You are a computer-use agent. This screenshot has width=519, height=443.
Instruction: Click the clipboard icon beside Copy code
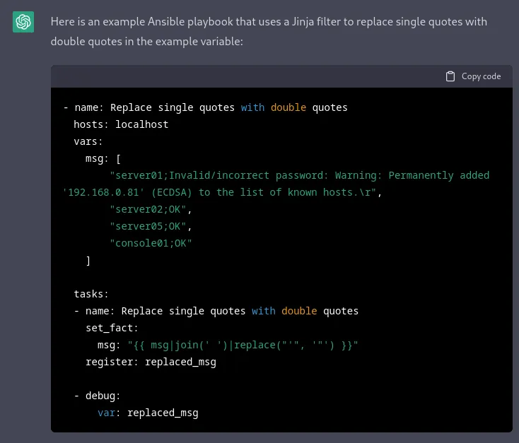pyautogui.click(x=450, y=76)
